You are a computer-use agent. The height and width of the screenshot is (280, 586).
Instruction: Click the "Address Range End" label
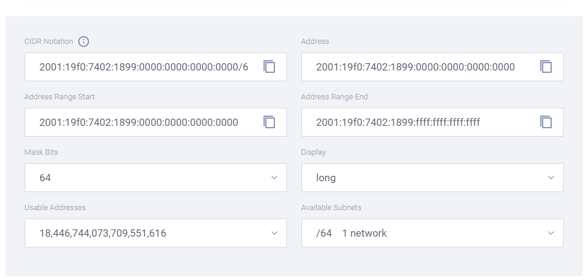click(x=334, y=97)
